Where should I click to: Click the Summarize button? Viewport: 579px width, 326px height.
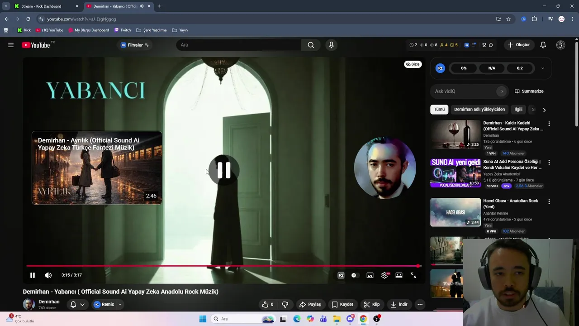pos(529,91)
